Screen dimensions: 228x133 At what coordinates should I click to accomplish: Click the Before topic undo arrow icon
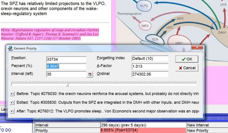tap(12, 94)
